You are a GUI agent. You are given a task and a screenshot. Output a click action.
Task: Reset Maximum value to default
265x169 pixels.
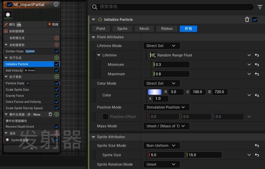point(257,74)
